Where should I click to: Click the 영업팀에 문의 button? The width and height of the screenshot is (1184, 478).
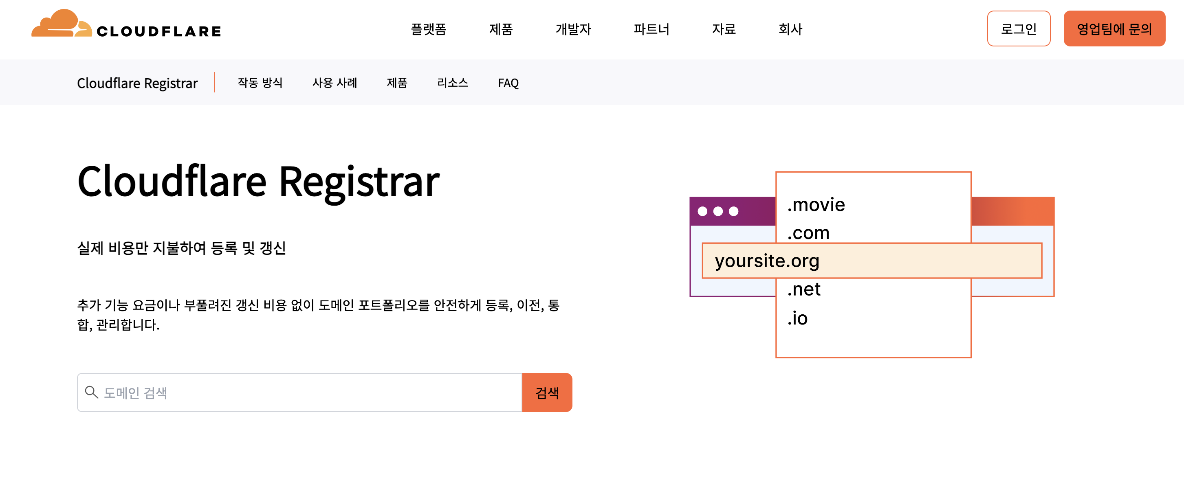click(x=1114, y=29)
